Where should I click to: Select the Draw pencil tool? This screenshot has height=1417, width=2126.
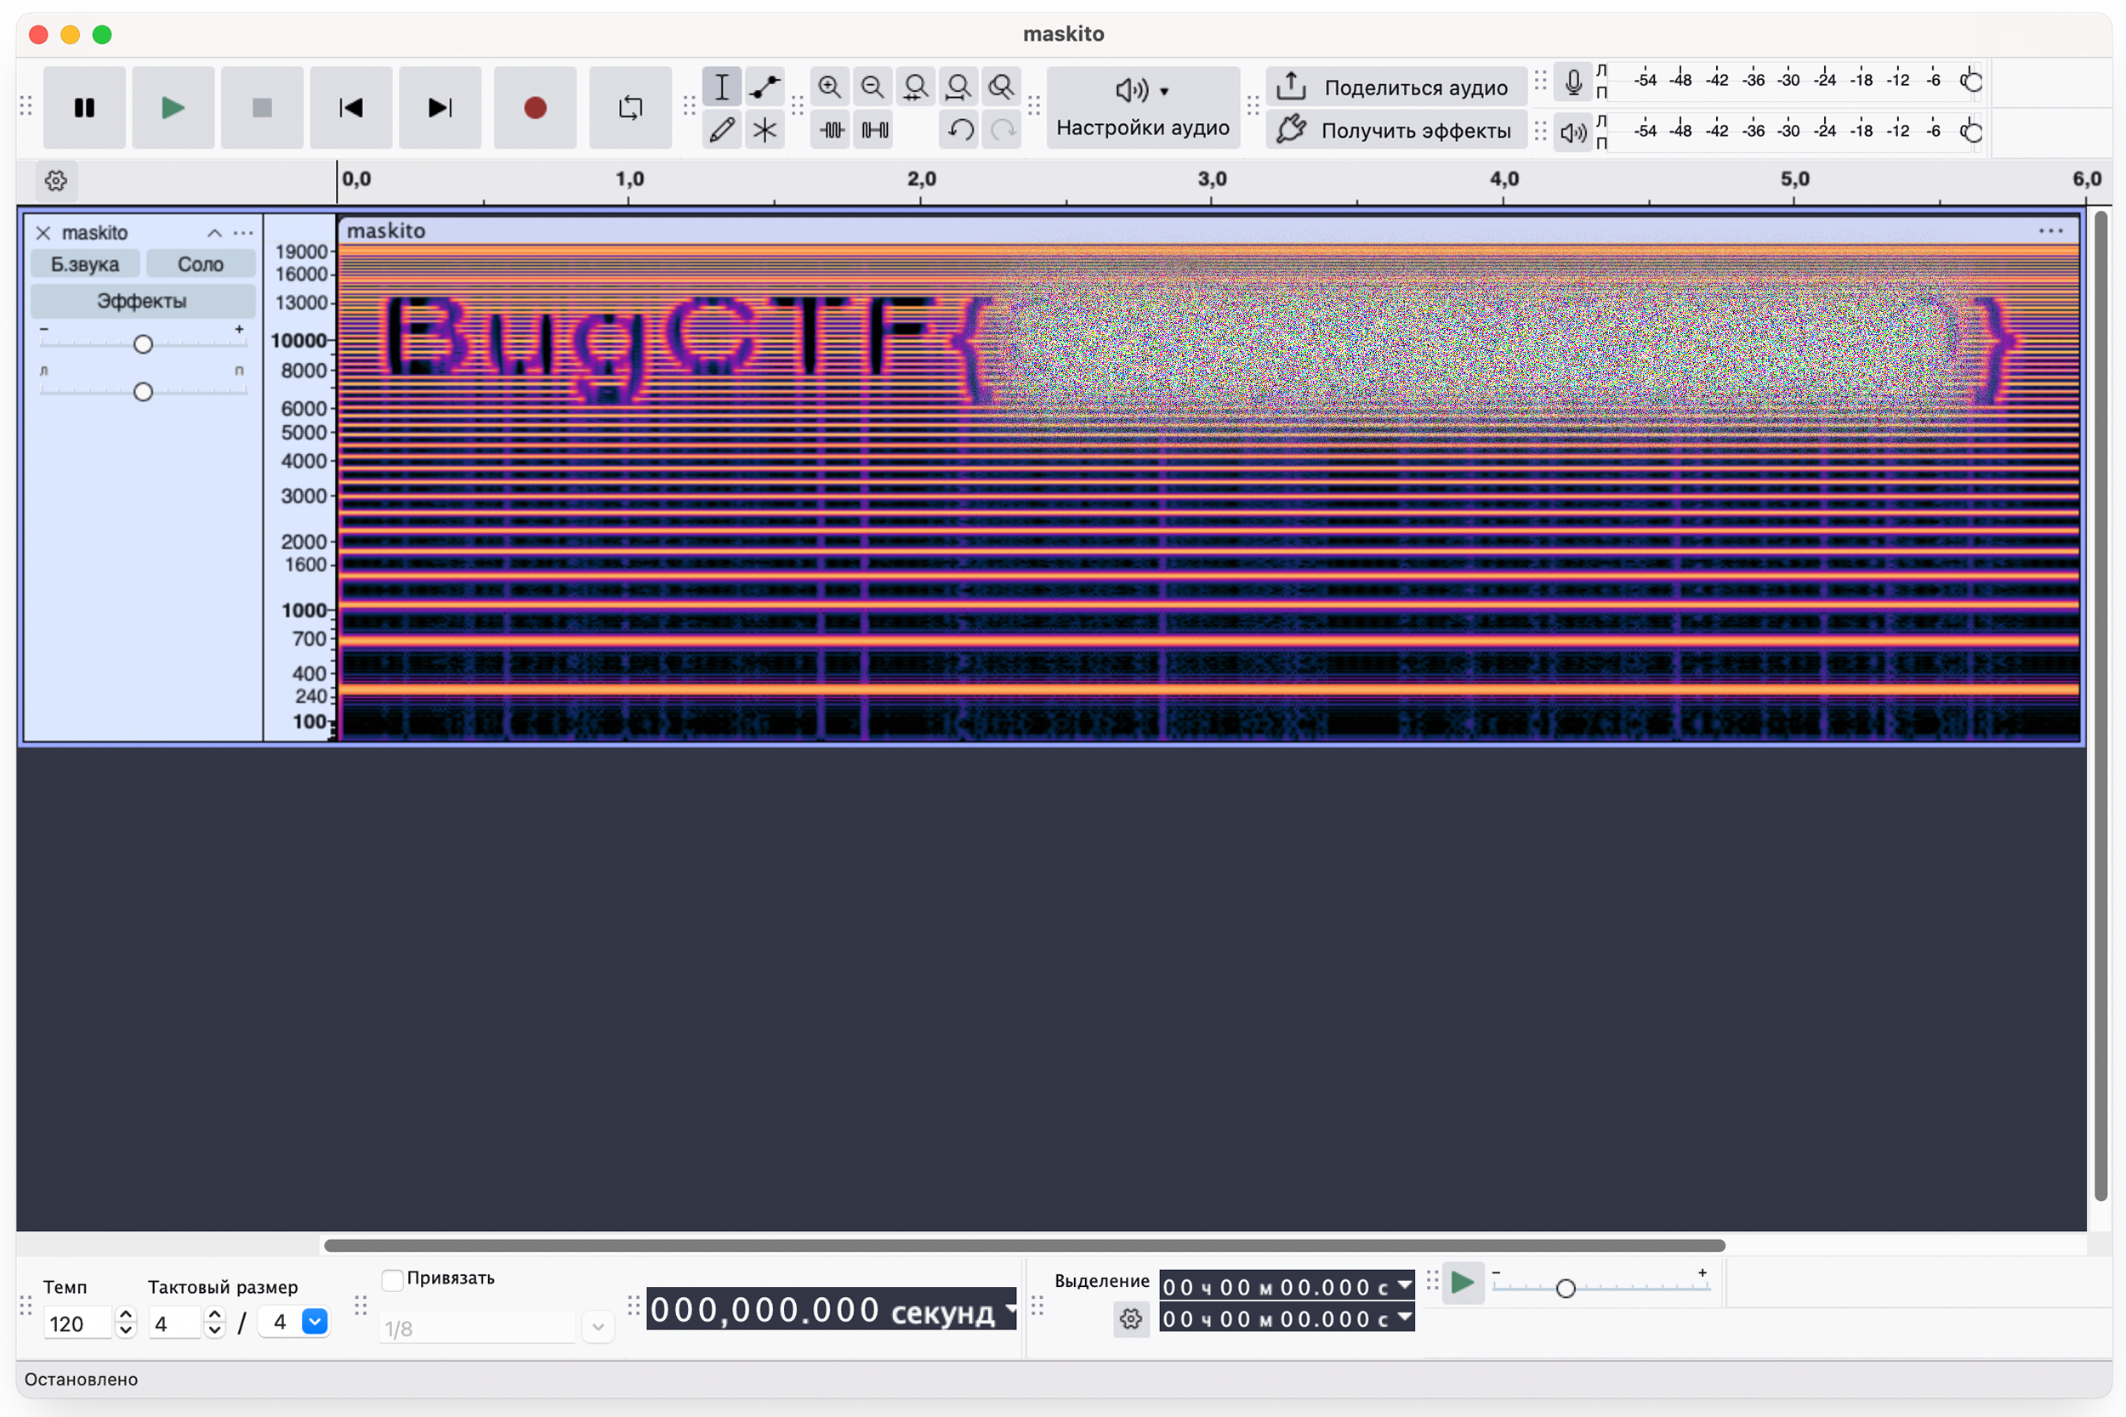point(721,130)
